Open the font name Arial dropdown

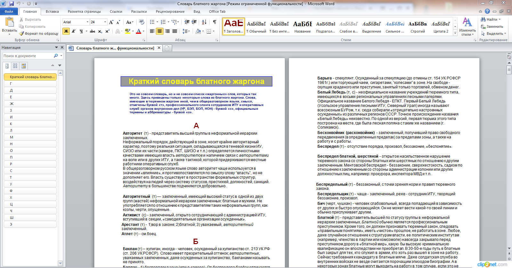(87, 22)
